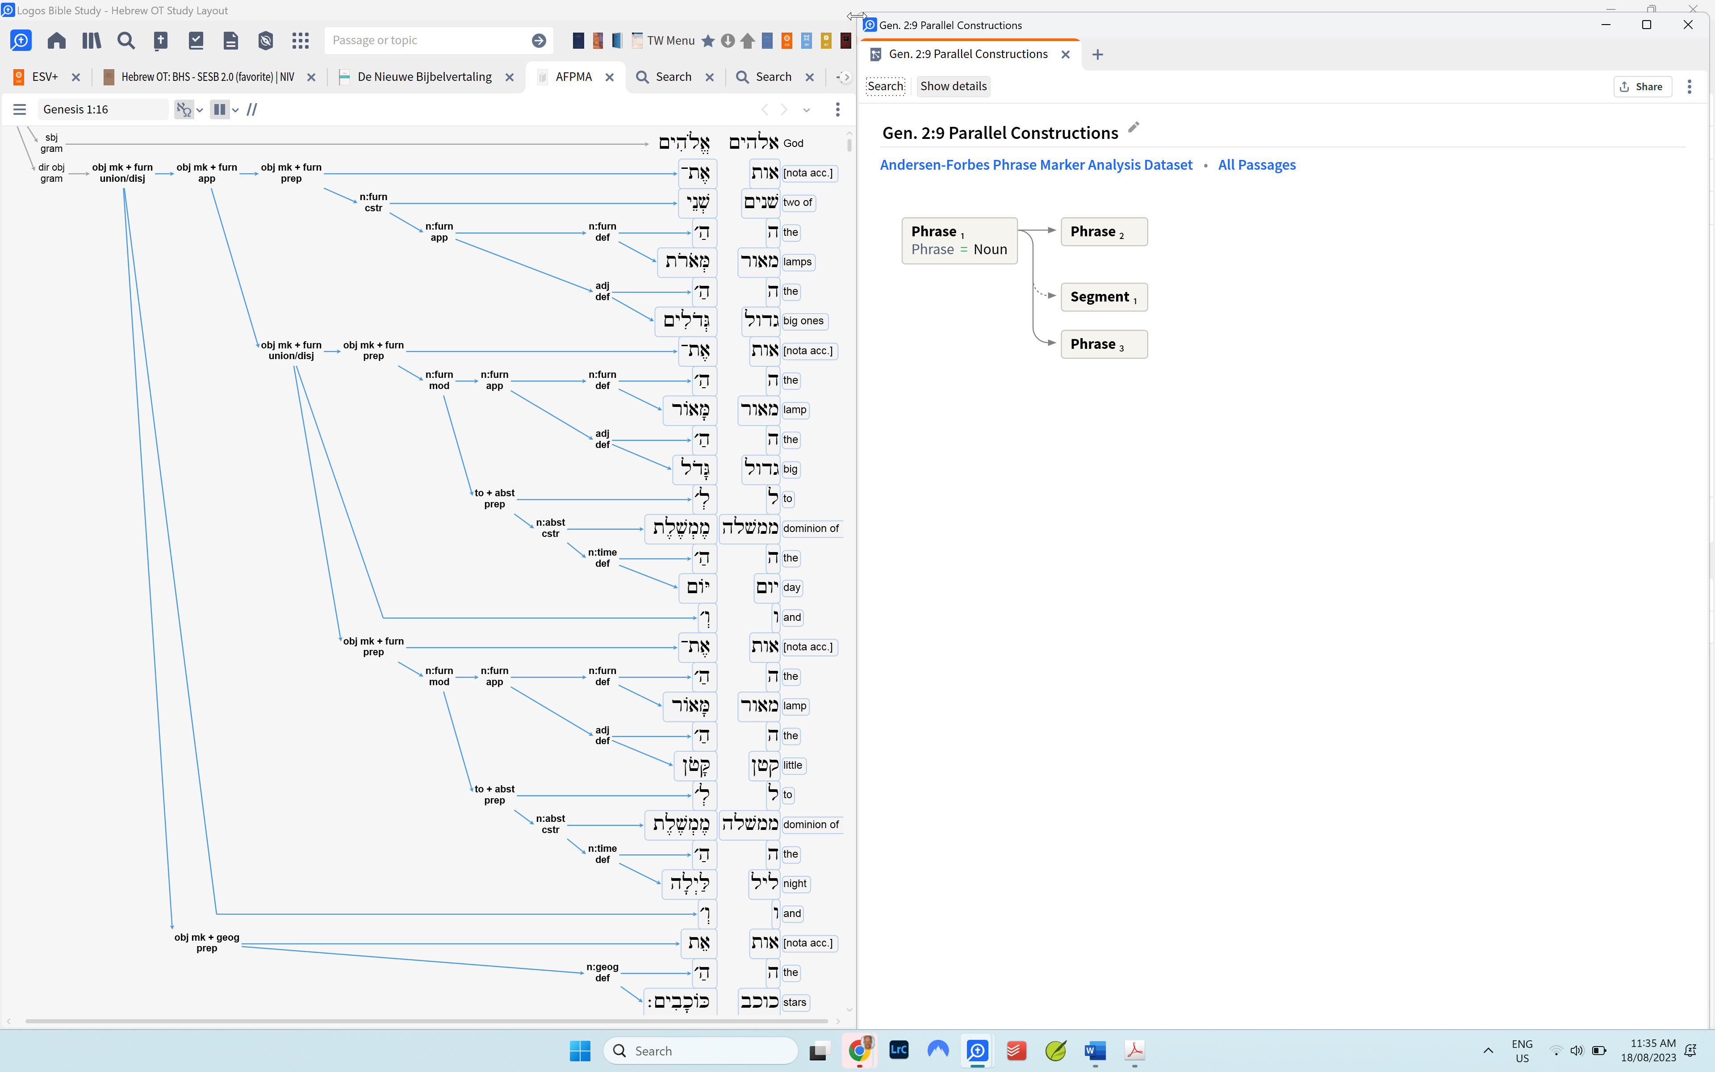Open the Docs document icon

click(x=231, y=40)
